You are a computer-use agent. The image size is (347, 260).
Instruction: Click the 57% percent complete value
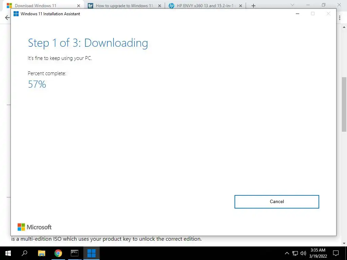(37, 84)
